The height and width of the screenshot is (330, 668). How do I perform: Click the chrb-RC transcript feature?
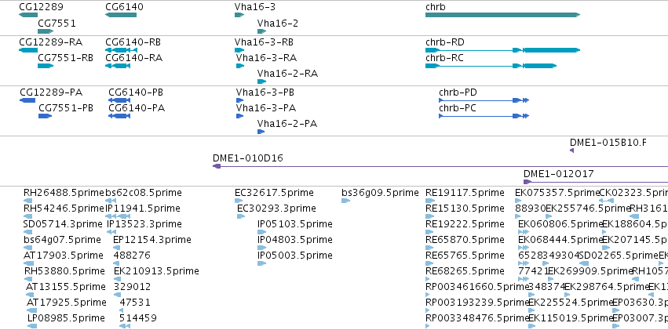(491, 66)
